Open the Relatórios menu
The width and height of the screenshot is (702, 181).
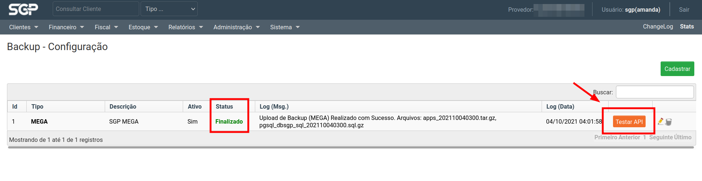click(x=185, y=27)
